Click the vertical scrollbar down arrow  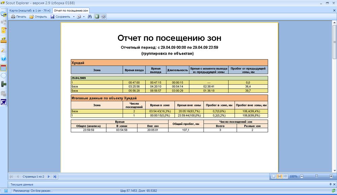point(334,171)
